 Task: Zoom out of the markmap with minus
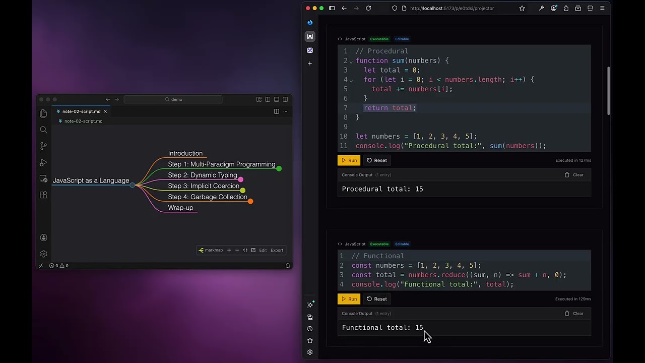237,250
